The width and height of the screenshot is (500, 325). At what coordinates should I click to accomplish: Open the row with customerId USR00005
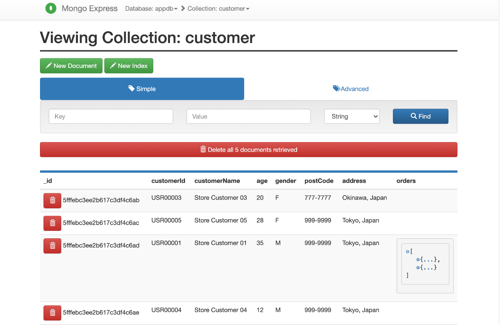[x=249, y=223]
